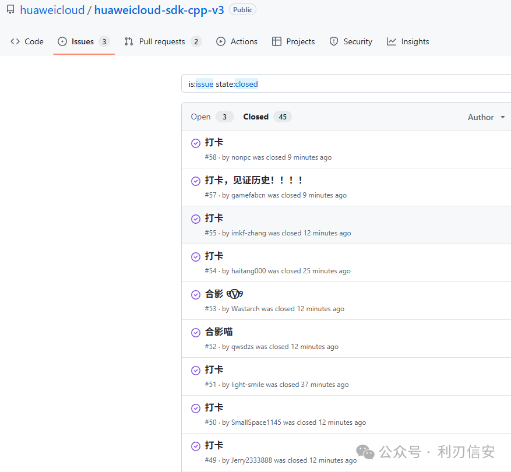Open the Pull requests tab
Image resolution: width=511 pixels, height=472 pixels.
(163, 42)
